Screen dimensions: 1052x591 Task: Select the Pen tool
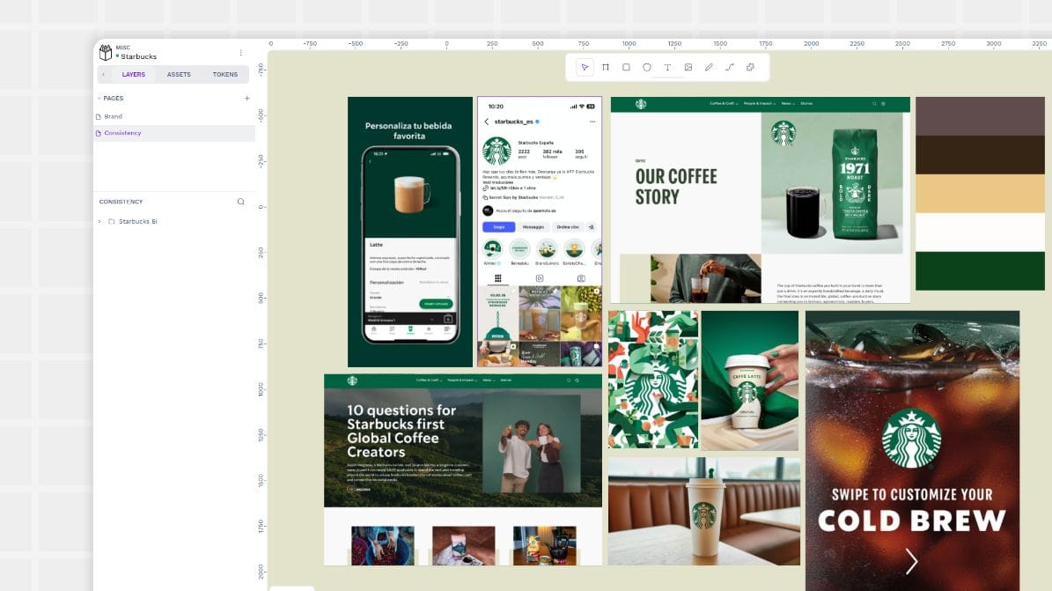(710, 67)
